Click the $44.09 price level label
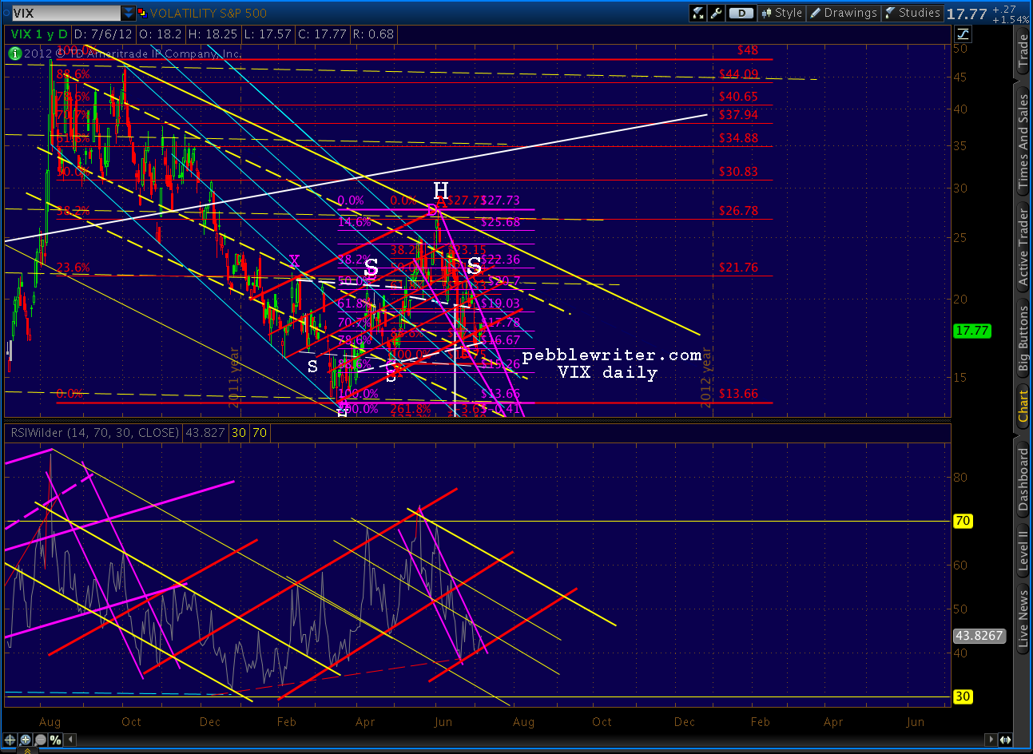This screenshot has width=1033, height=754. [738, 74]
